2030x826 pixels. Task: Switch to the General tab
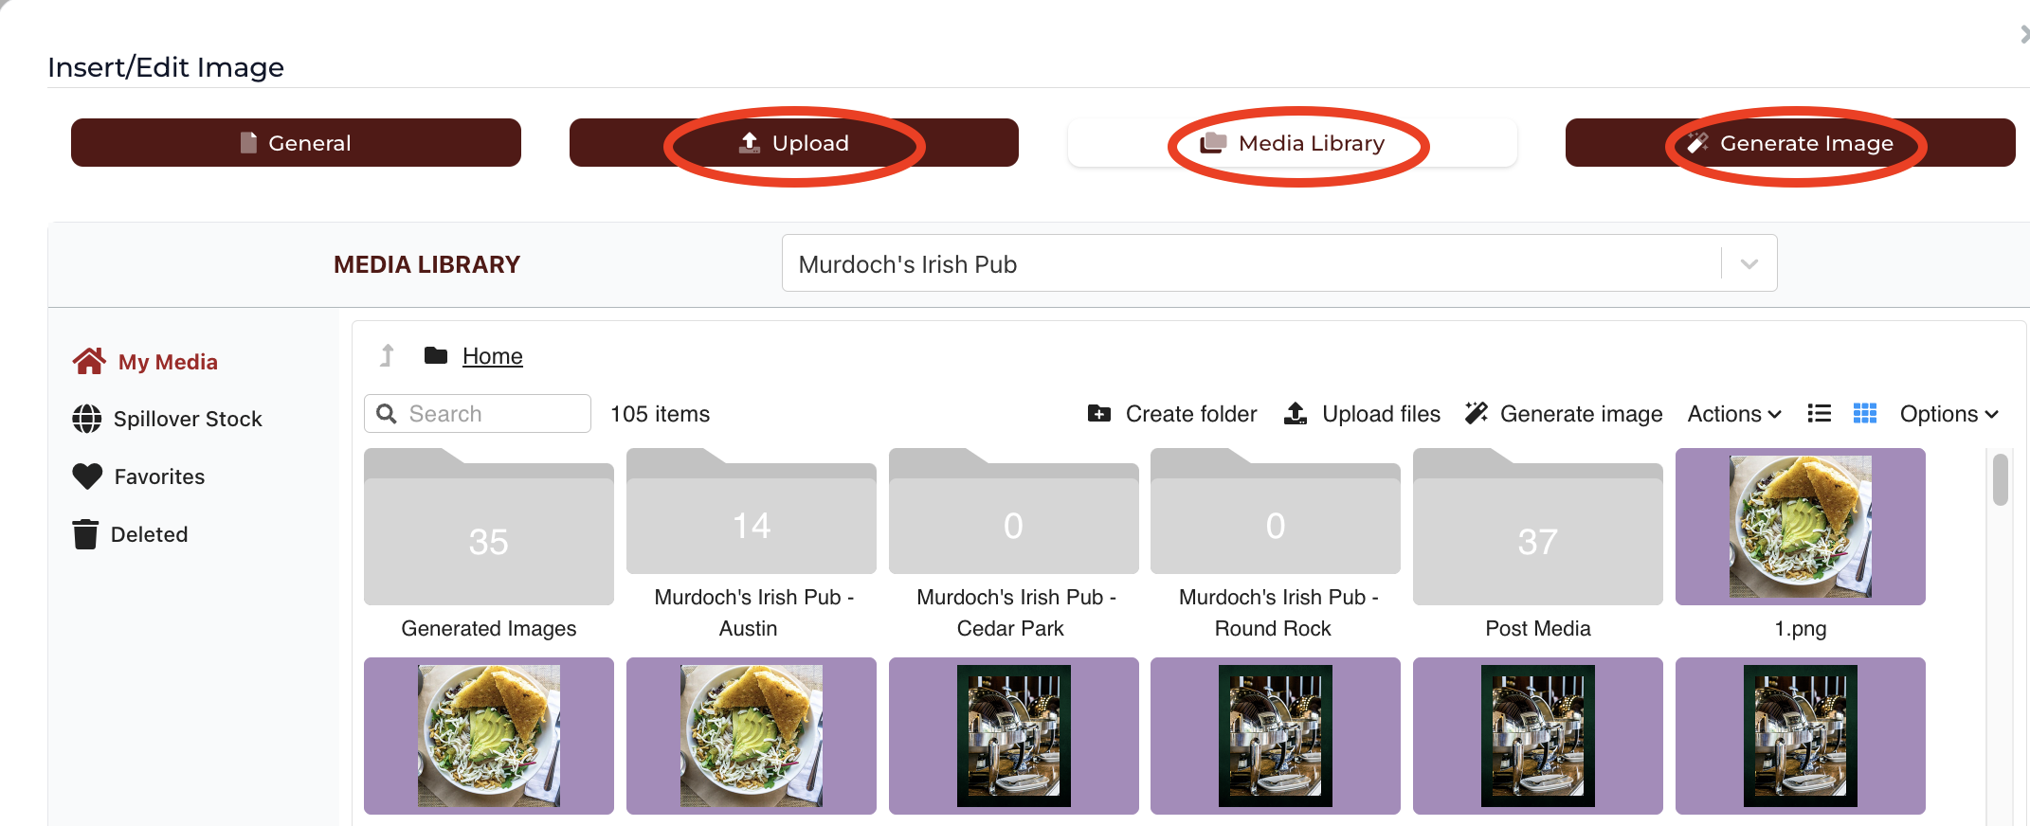pos(296,143)
